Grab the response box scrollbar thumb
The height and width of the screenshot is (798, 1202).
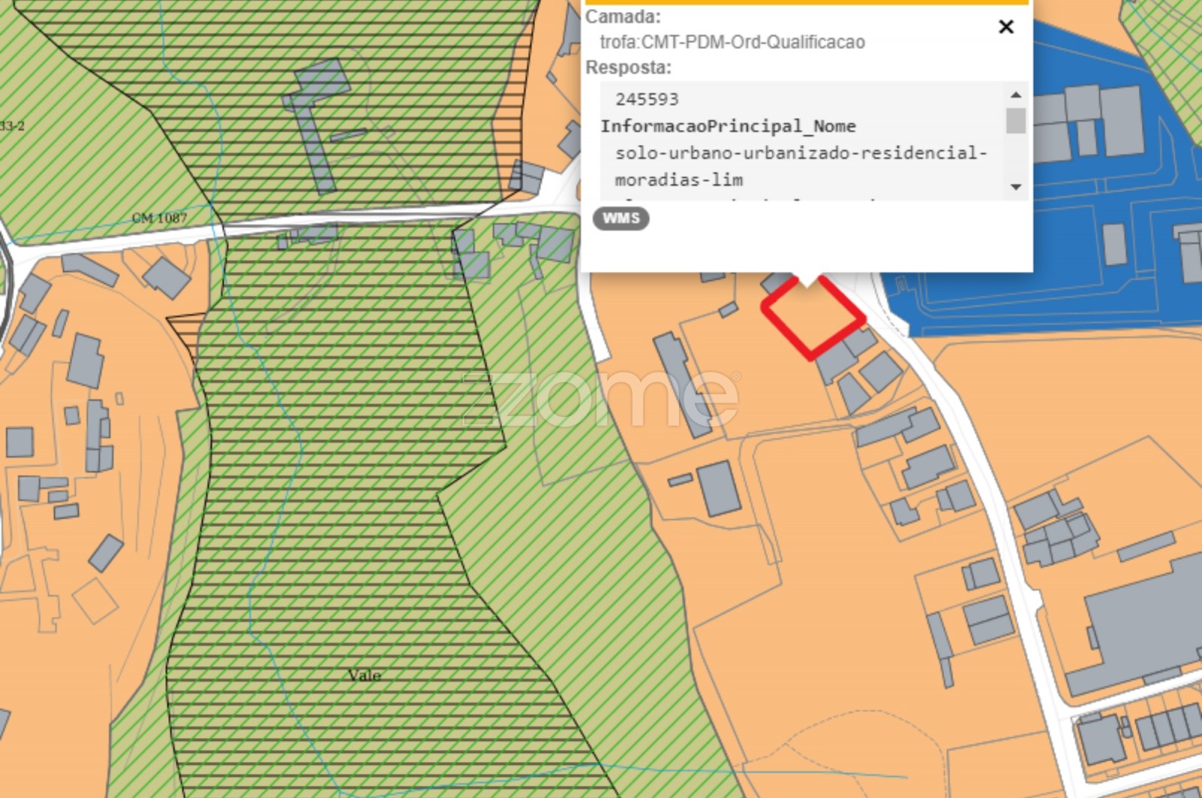(1015, 121)
